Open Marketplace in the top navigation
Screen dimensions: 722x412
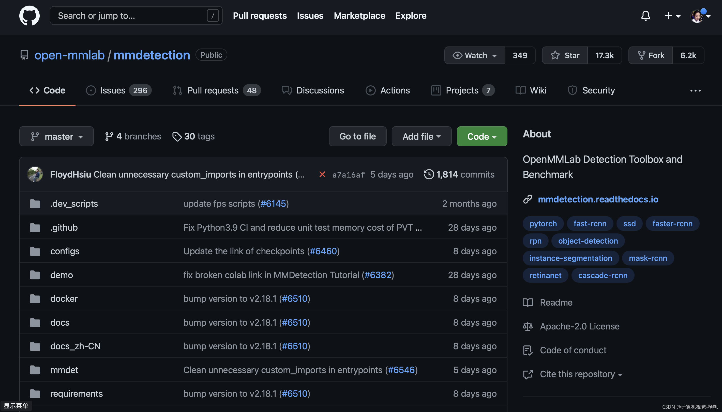click(359, 15)
